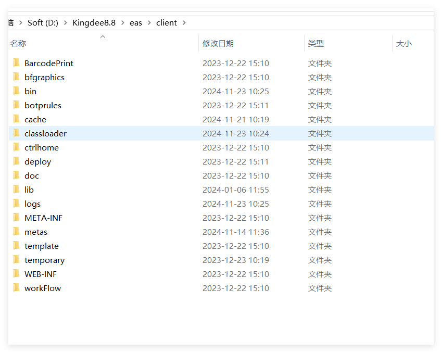Select the BarcodePrint folder name
The width and height of the screenshot is (442, 353).
(x=49, y=63)
